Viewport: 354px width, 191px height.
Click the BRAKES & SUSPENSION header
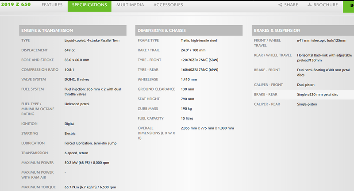303,31
